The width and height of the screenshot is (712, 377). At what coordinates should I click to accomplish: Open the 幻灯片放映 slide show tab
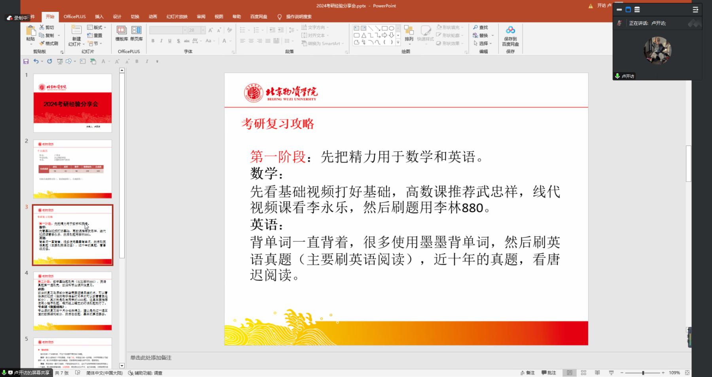point(177,17)
